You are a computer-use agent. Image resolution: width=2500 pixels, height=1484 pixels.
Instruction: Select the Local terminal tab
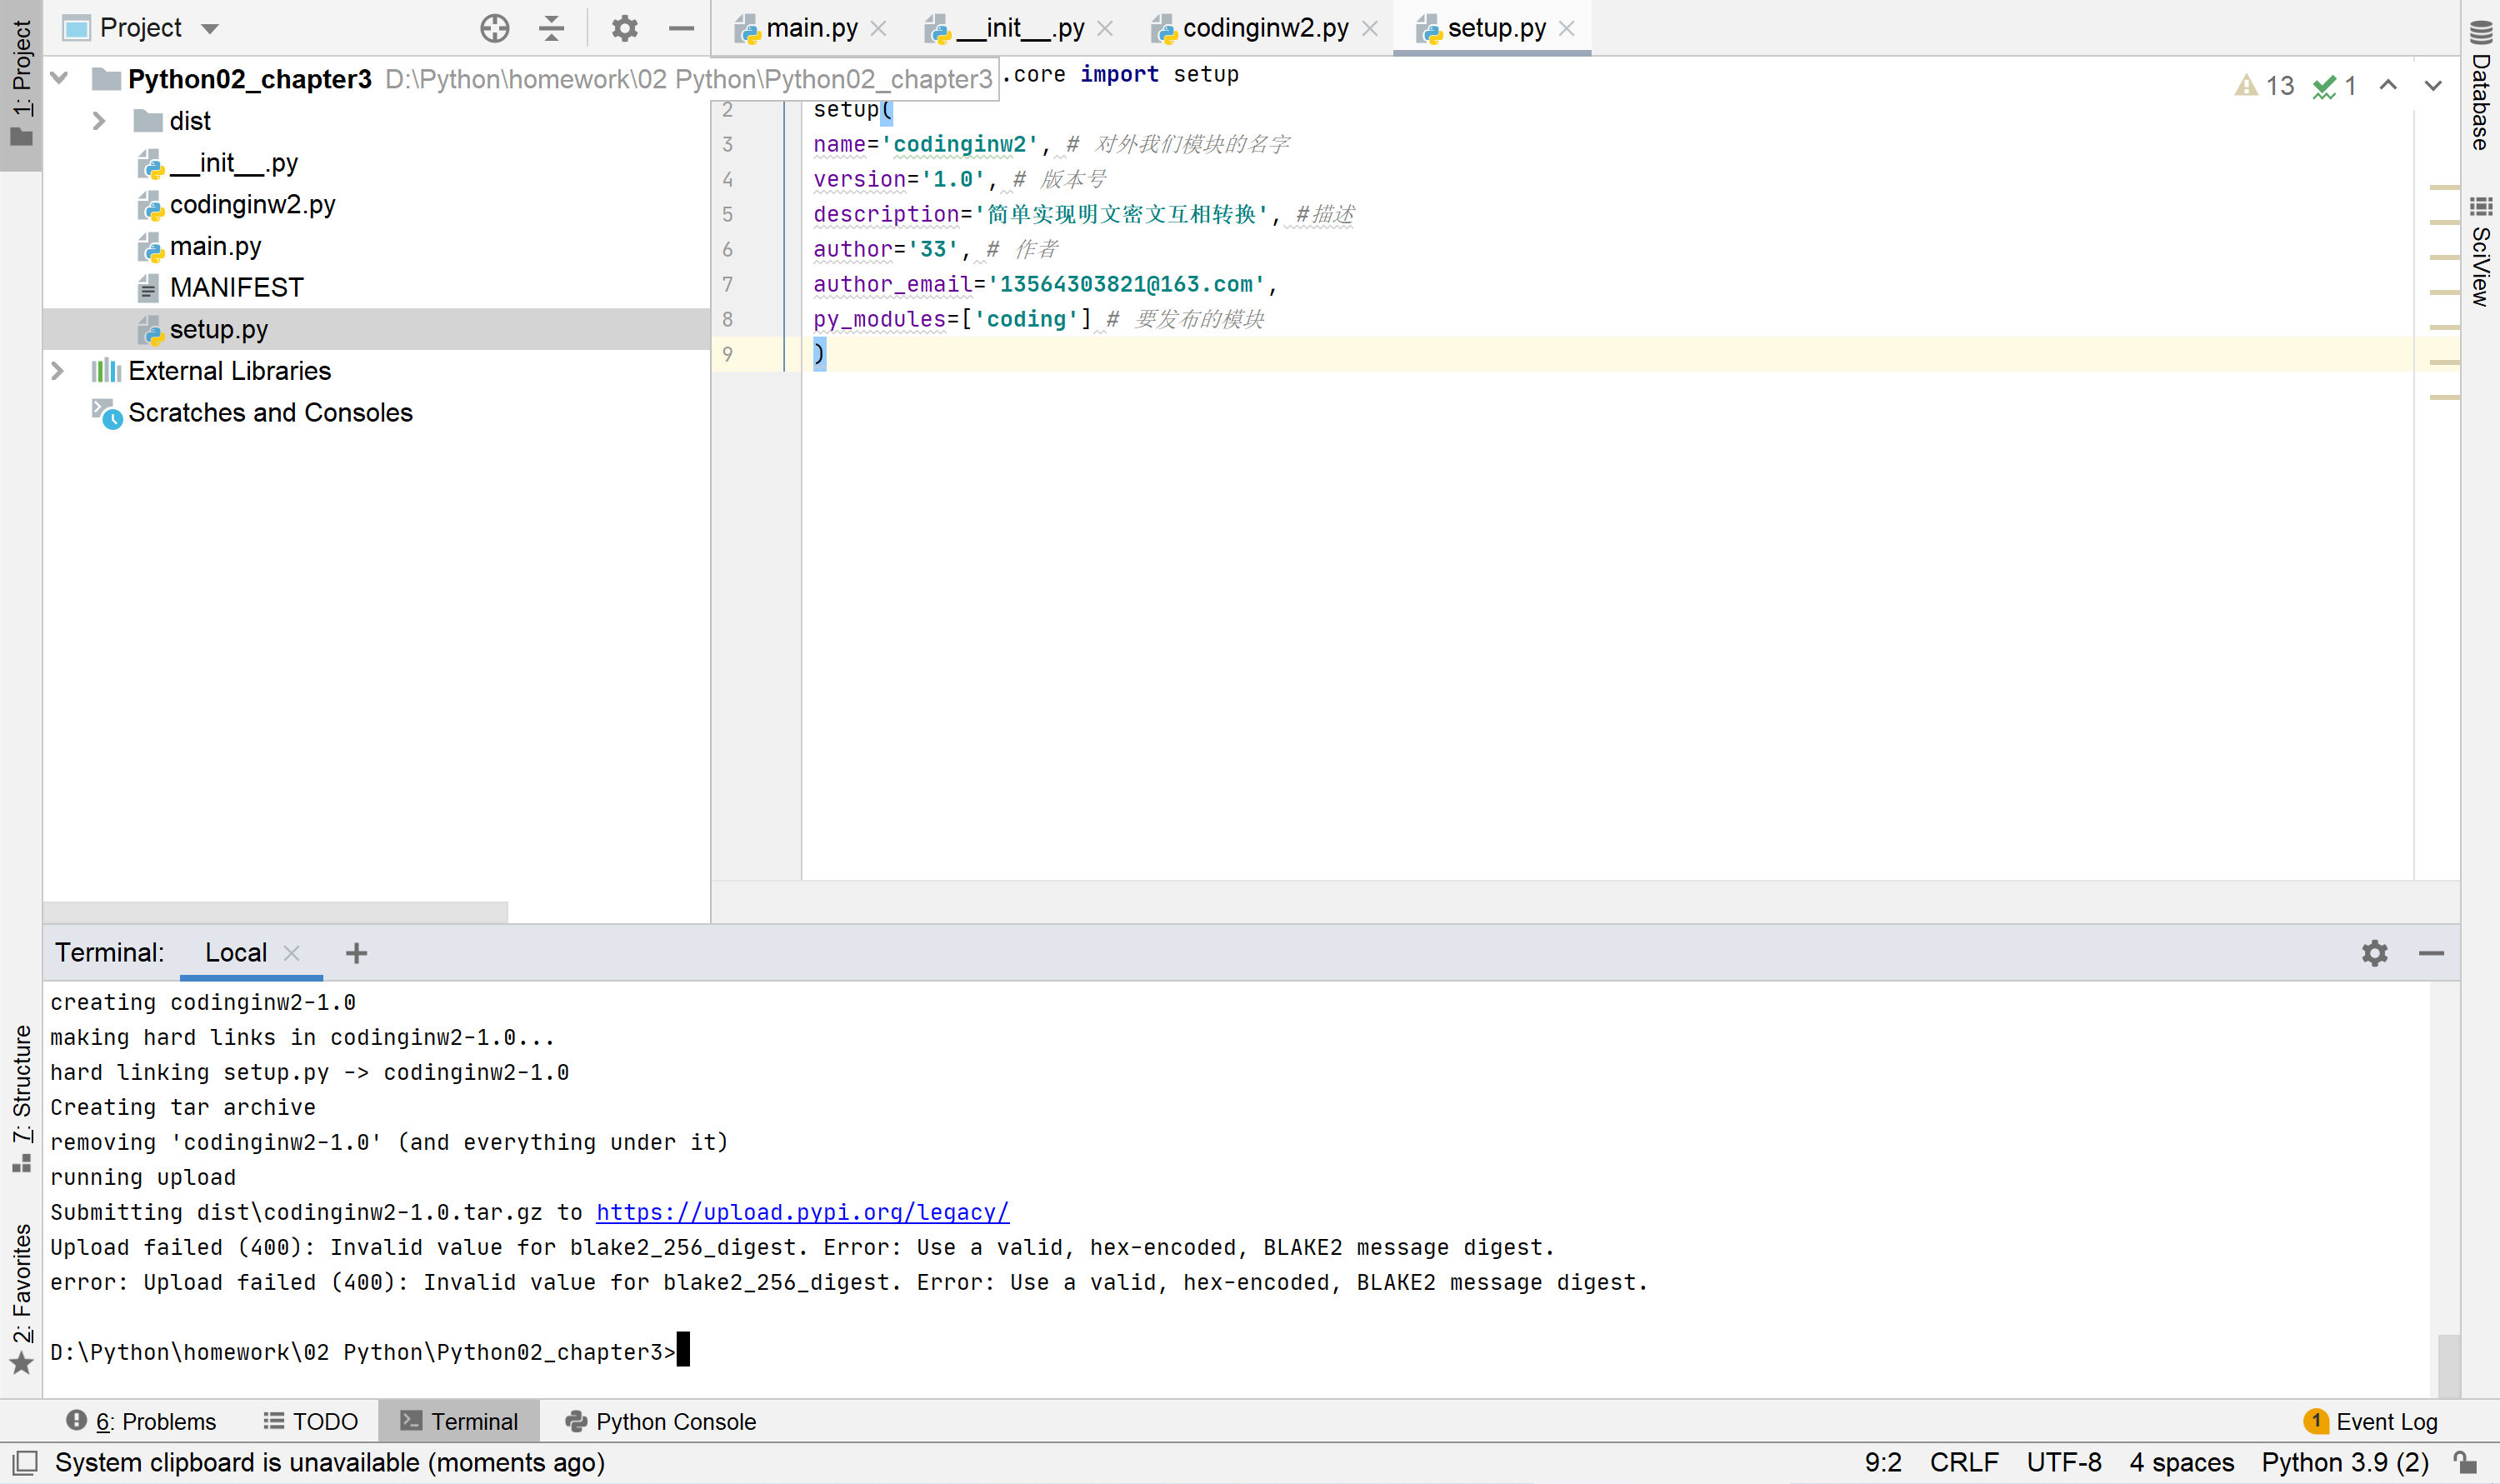coord(236,953)
